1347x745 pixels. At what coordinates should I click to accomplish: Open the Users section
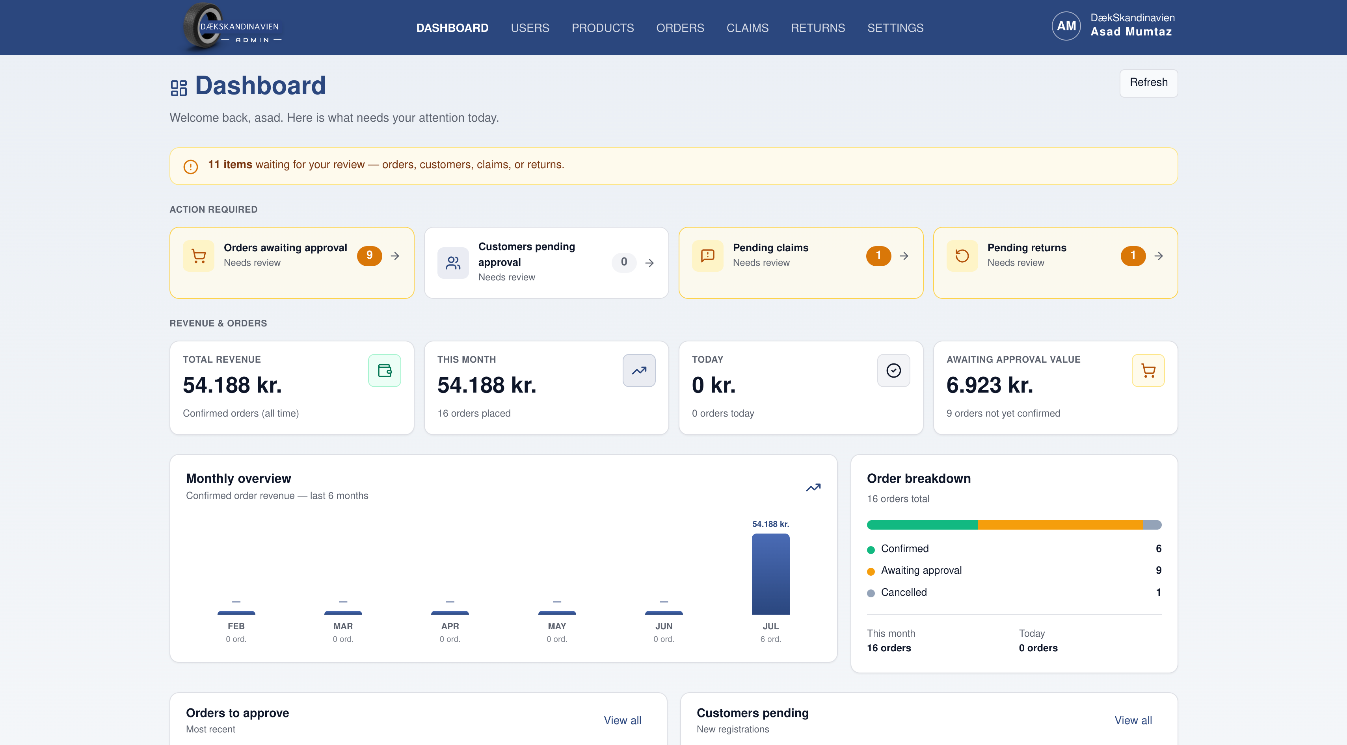point(530,28)
